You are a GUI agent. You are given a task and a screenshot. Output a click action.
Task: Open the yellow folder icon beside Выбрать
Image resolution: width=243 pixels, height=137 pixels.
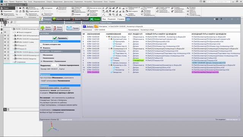click(x=96, y=26)
